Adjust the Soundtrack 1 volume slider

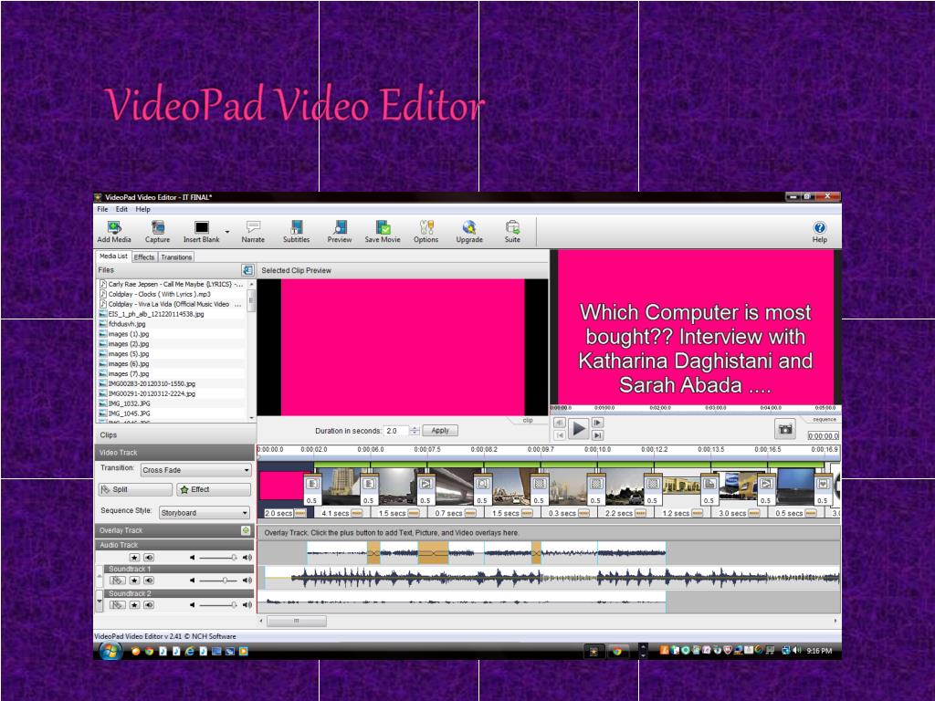click(x=217, y=580)
